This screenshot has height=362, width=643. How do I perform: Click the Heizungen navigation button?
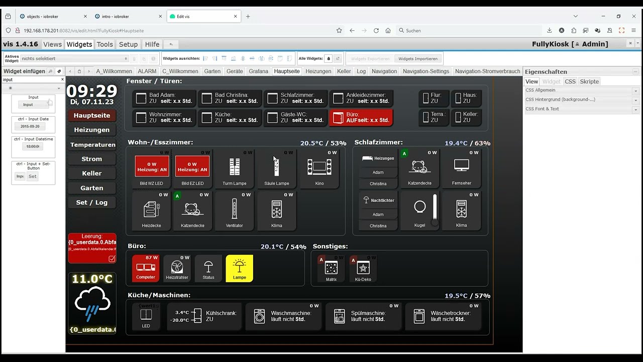[92, 130]
